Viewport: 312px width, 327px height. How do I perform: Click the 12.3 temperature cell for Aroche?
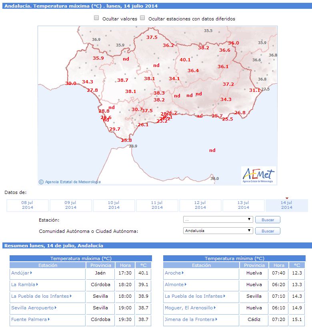(x=297, y=273)
